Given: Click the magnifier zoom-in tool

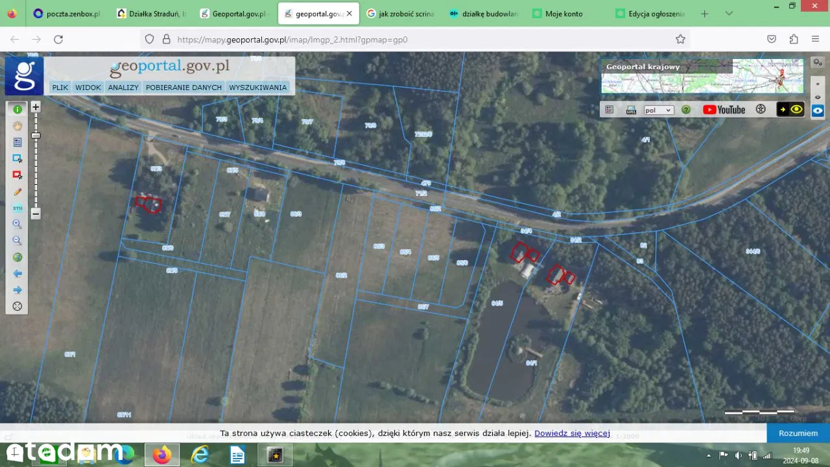Looking at the screenshot, I should click(x=18, y=224).
